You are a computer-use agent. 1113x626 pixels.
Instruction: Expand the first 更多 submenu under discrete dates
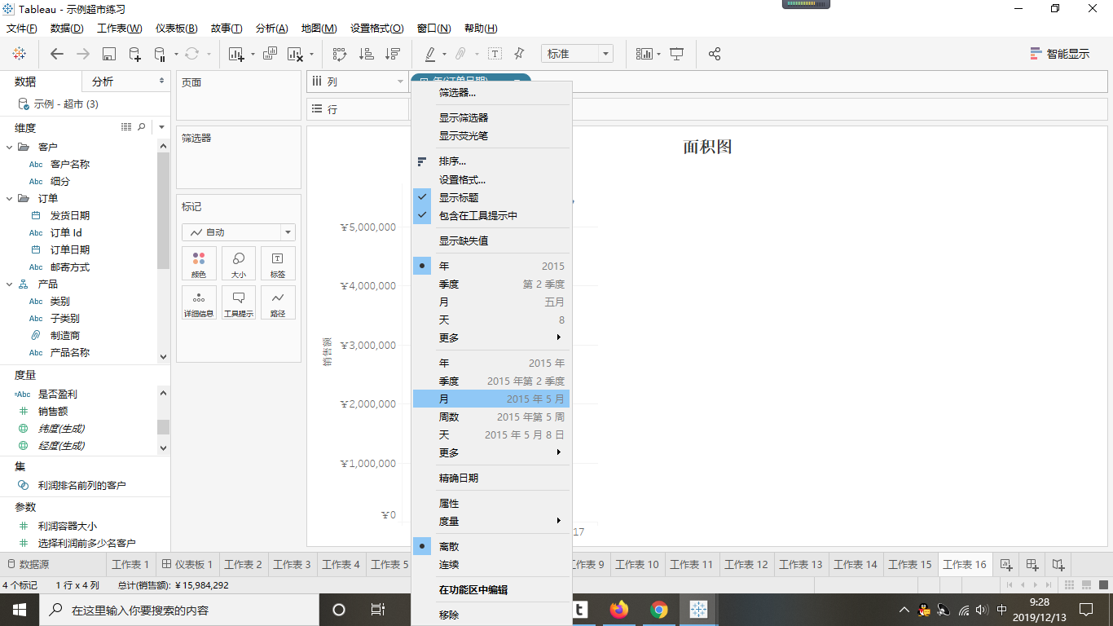coord(491,337)
